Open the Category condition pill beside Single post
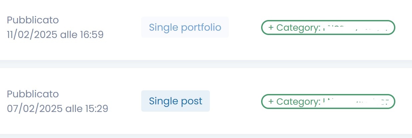 pyautogui.click(x=328, y=101)
